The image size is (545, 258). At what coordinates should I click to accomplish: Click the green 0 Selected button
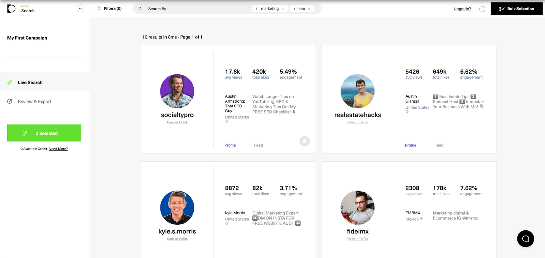click(44, 133)
